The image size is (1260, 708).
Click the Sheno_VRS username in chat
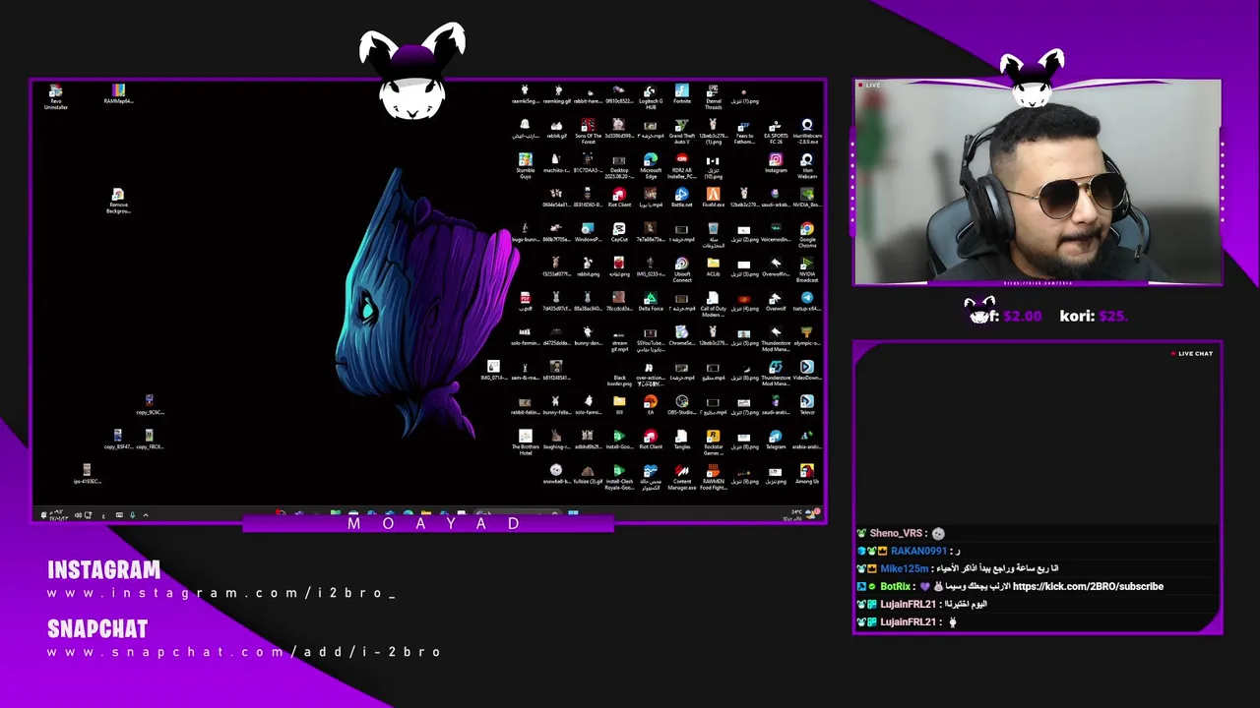tap(896, 534)
